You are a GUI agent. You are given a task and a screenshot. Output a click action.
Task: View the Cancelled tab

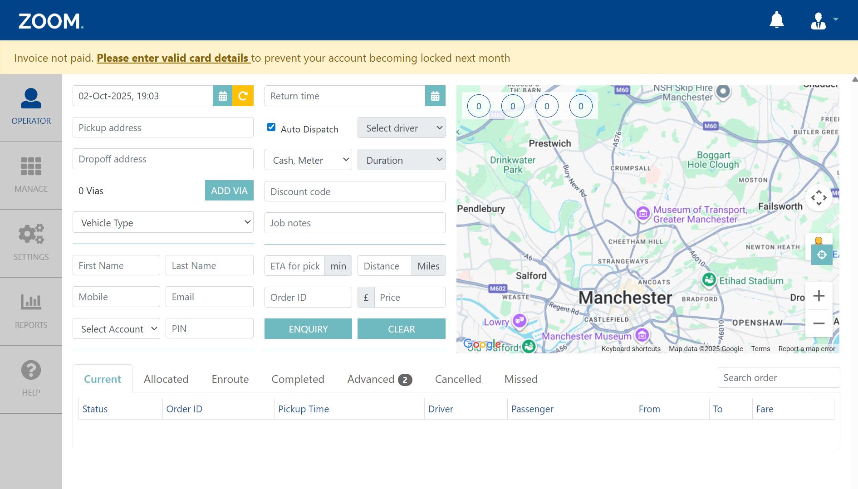(x=458, y=379)
